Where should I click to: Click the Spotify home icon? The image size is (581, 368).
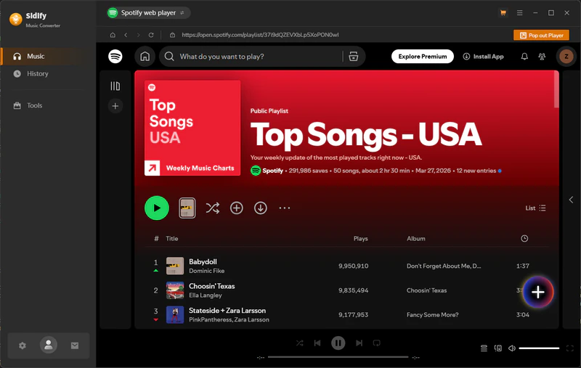tap(145, 57)
